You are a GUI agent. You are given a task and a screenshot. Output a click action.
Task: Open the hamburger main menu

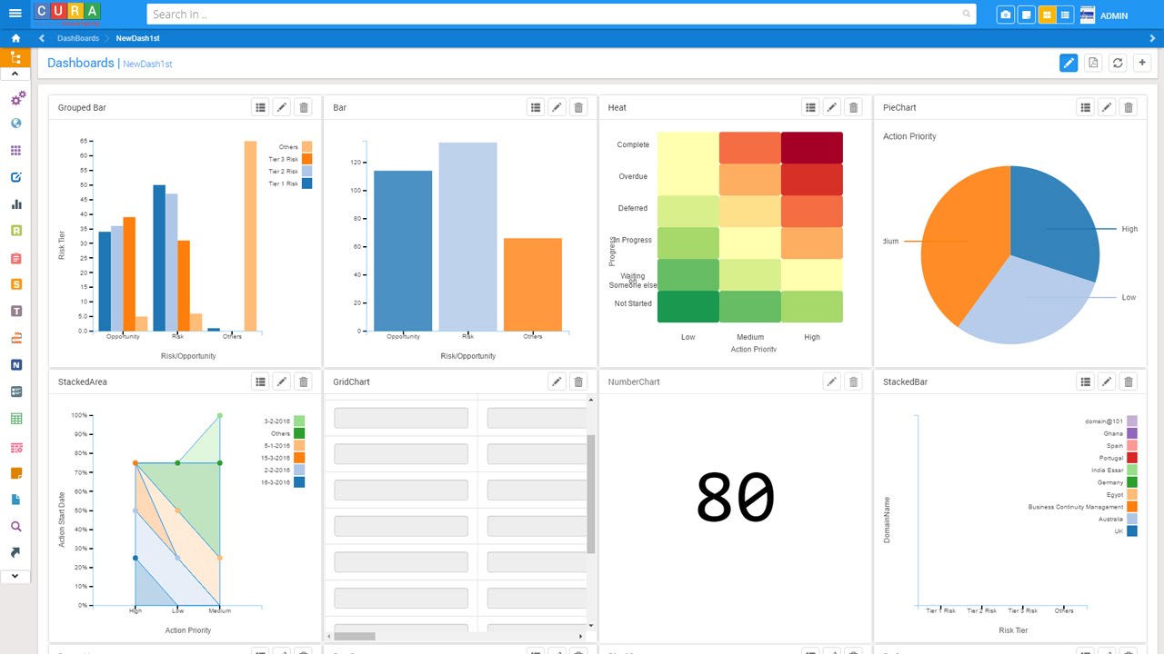tap(15, 14)
